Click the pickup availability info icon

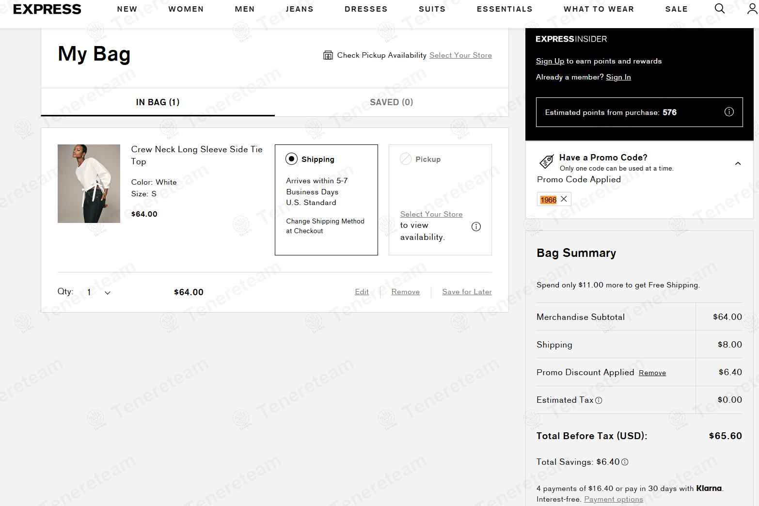[x=476, y=226]
